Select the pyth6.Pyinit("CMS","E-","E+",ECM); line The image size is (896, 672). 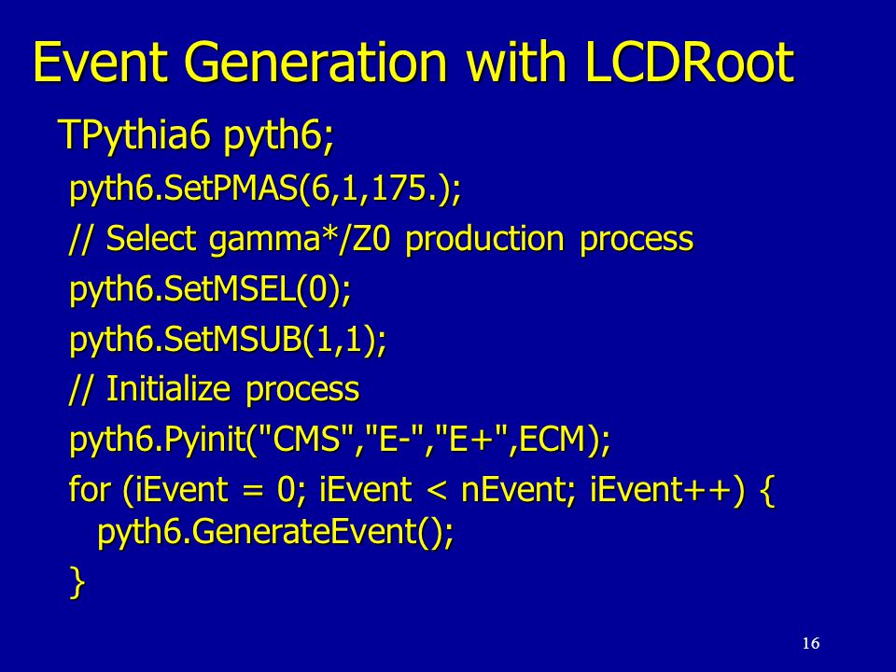340,441
